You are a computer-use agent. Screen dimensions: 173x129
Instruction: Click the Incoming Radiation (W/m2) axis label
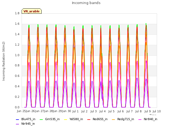click(4, 61)
